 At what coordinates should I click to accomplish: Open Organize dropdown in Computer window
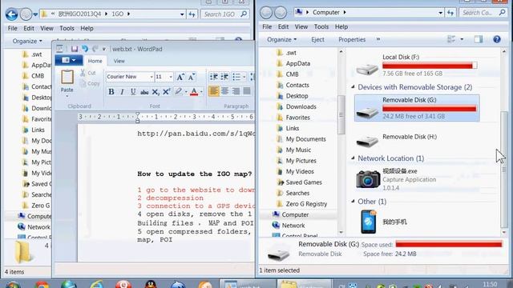281,39
